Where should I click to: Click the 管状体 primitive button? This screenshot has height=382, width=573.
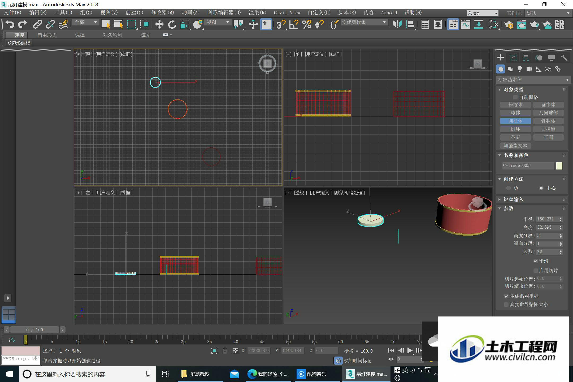[x=548, y=121]
